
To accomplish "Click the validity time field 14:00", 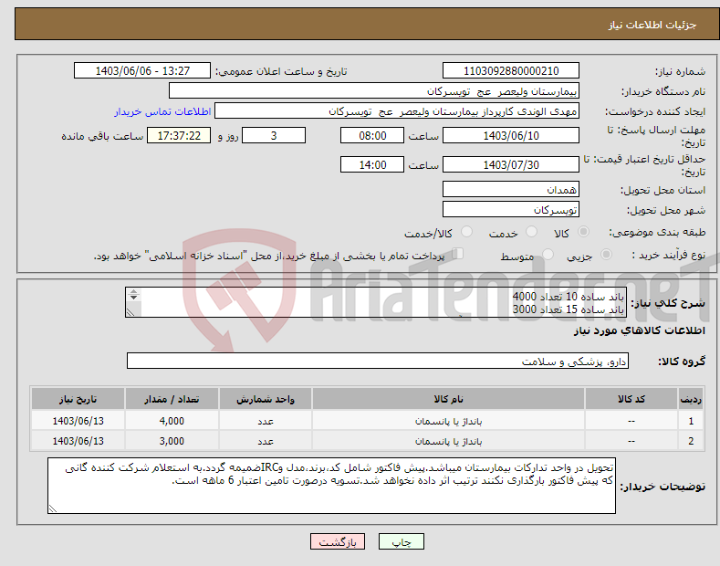I will click(x=372, y=164).
